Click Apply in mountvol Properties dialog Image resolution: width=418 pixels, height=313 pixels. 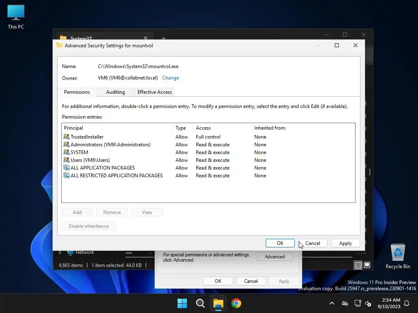284,281
